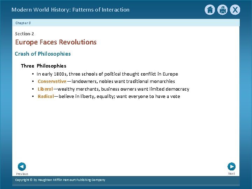Go back with the Previous arrow icon

click(x=22, y=167)
